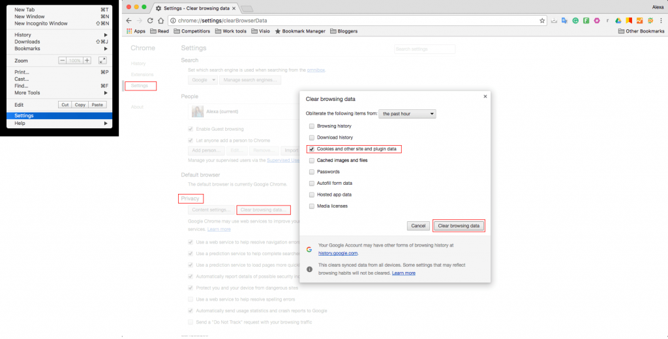
Task: Click the Search settings field
Action: (425, 49)
